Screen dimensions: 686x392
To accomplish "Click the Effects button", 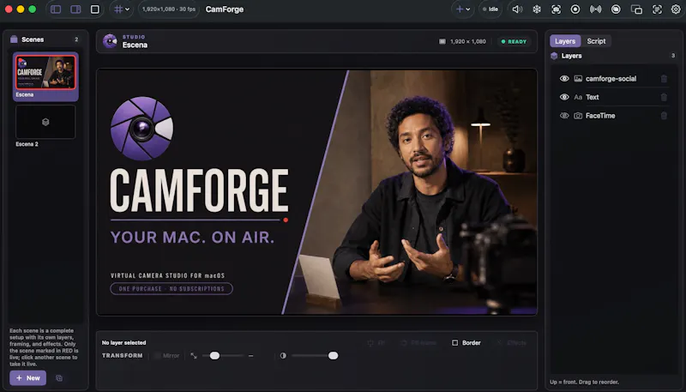I will click(511, 343).
